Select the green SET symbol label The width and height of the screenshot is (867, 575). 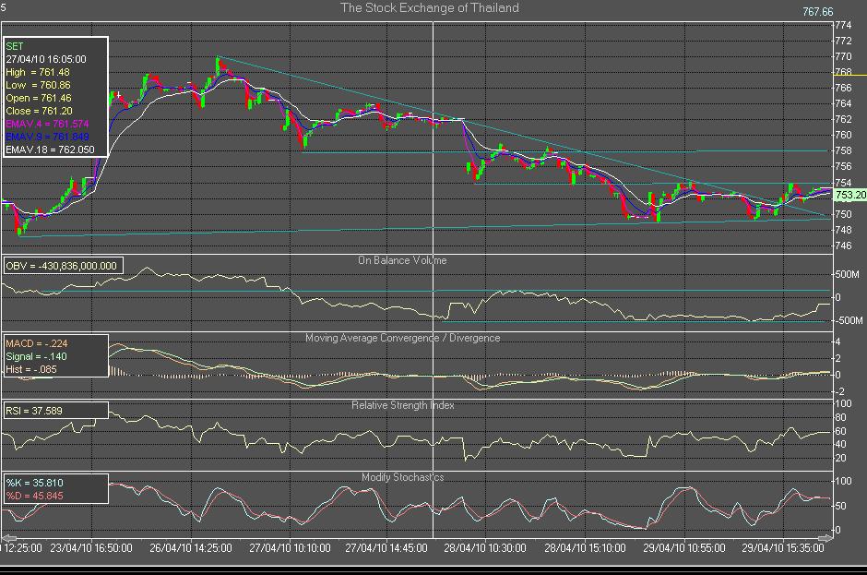point(15,46)
